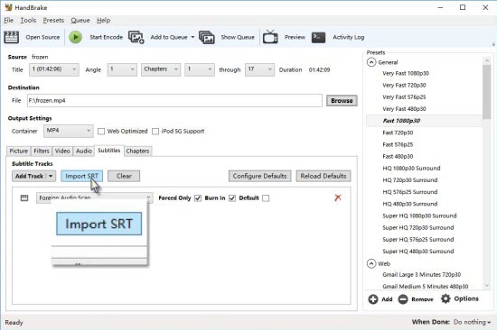This screenshot has height=330, width=497.
Task: Select the HQ 1080p30 Surround preset
Action: coord(411,169)
